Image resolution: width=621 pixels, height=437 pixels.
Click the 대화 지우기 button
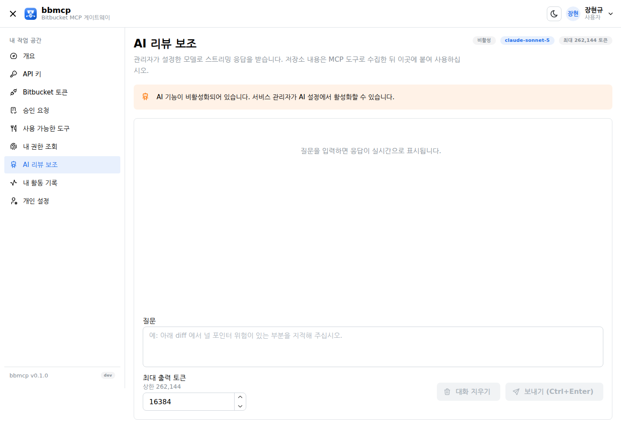pos(468,392)
